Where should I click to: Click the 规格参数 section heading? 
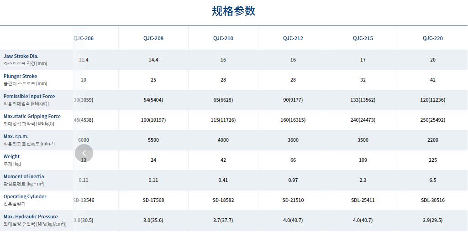[234, 11]
